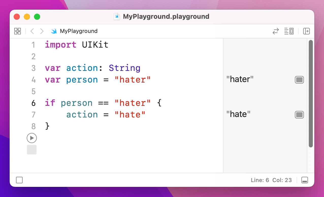Viewport: 324px width, 197px height.
Task: Hide the debug area bottom-right button
Action: (305, 180)
